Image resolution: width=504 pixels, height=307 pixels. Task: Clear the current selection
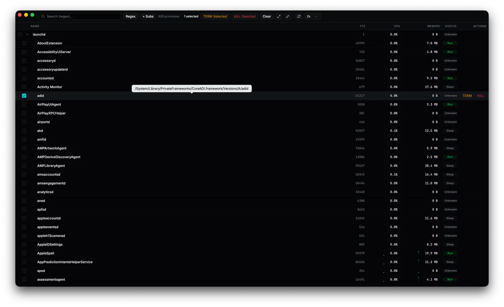[x=267, y=17]
